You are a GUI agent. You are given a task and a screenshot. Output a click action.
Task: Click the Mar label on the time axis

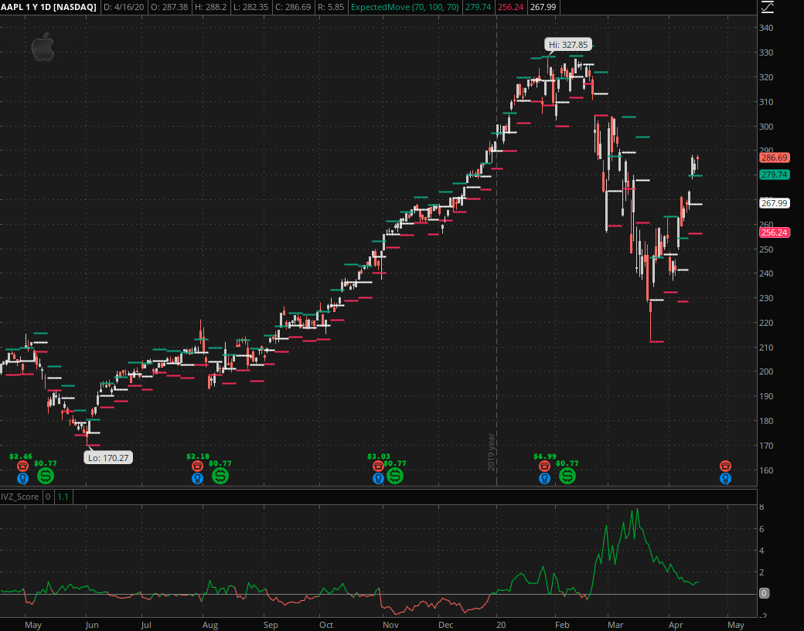[615, 625]
